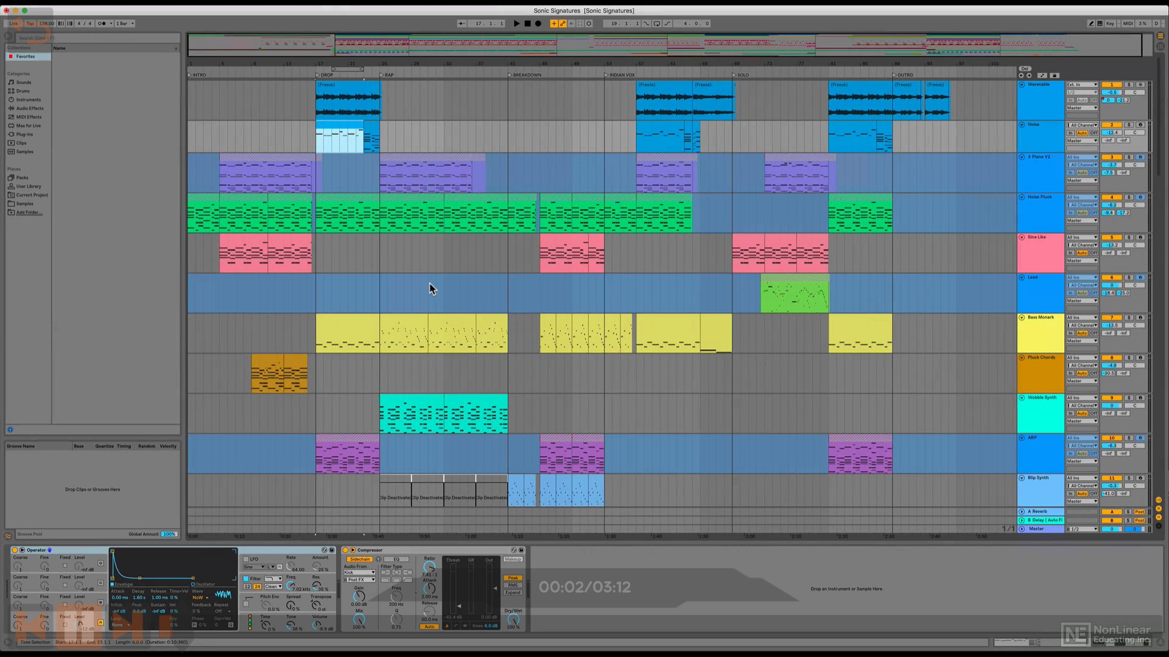Select Peak mode in Compressor
The width and height of the screenshot is (1169, 657).
[513, 578]
